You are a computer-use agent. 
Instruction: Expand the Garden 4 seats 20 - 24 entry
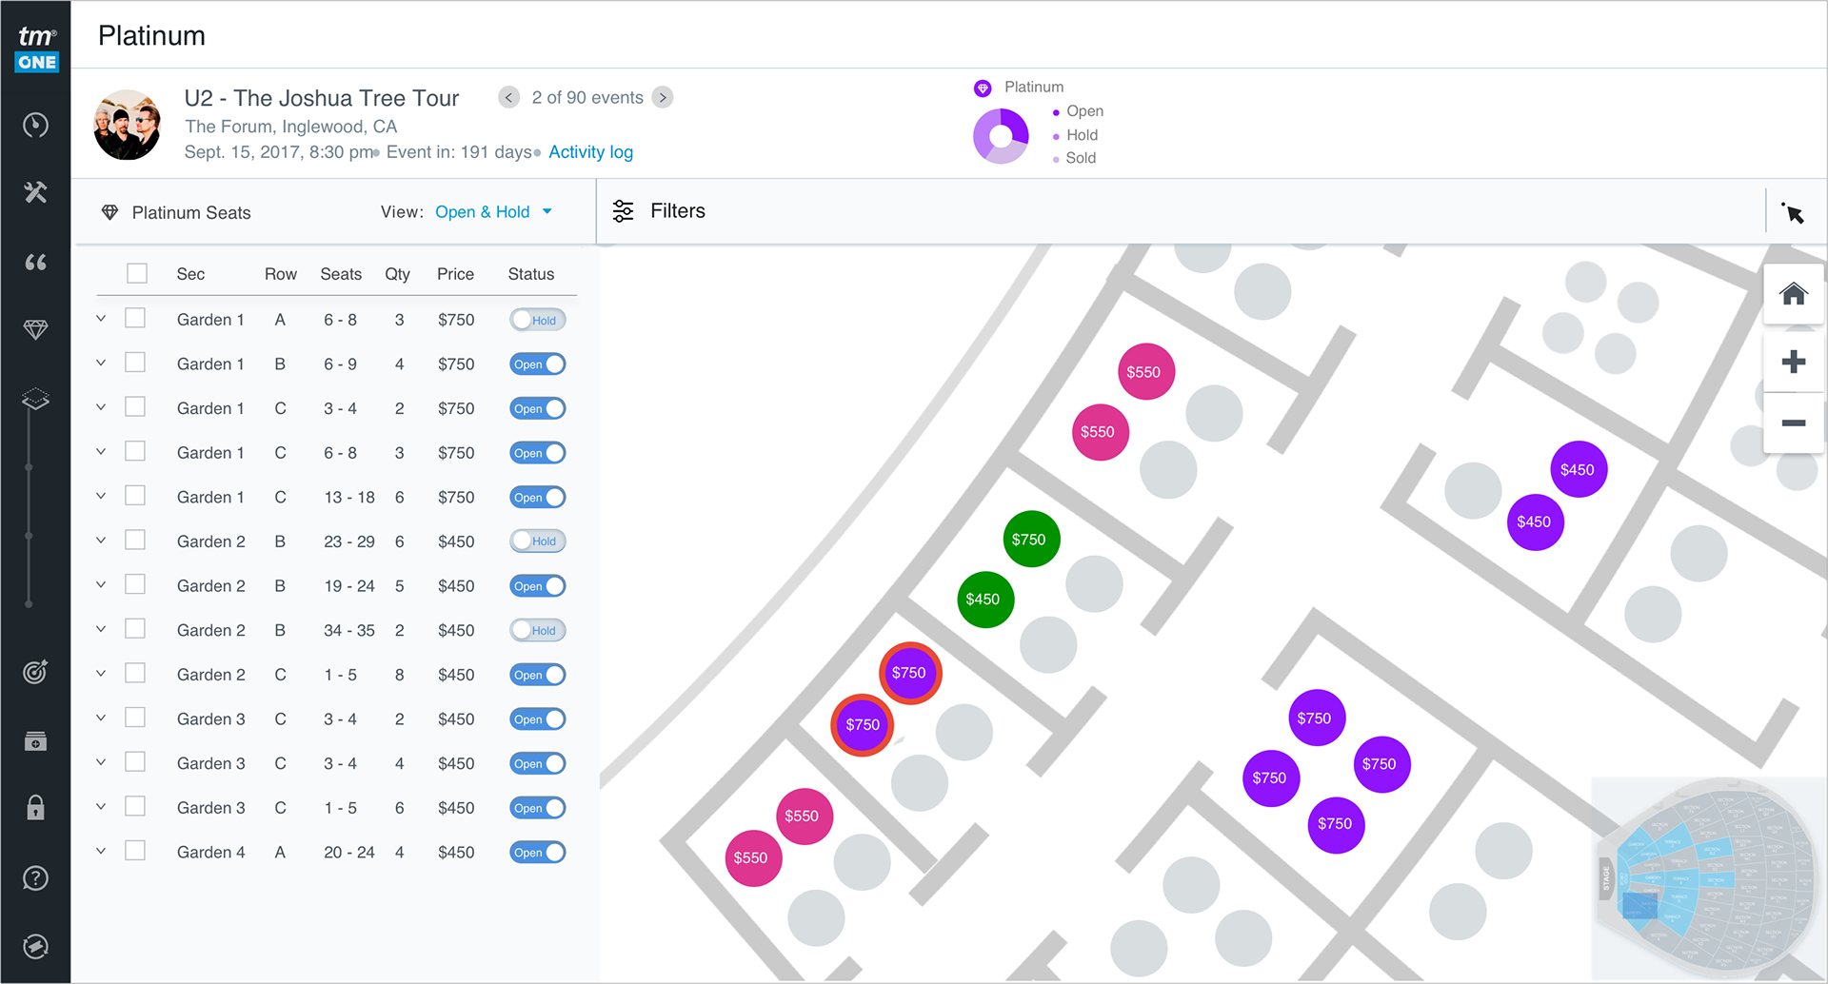point(101,851)
